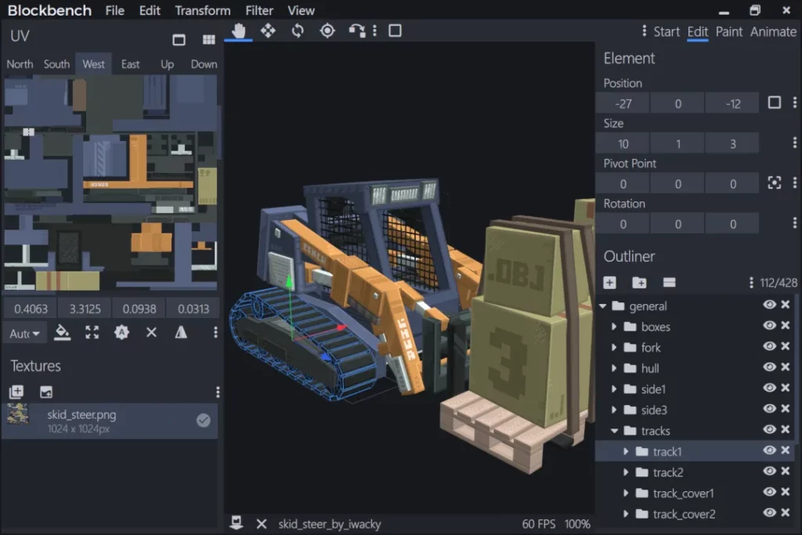Click the square fullscreen viewport icon
This screenshot has width=802, height=535.
click(395, 31)
